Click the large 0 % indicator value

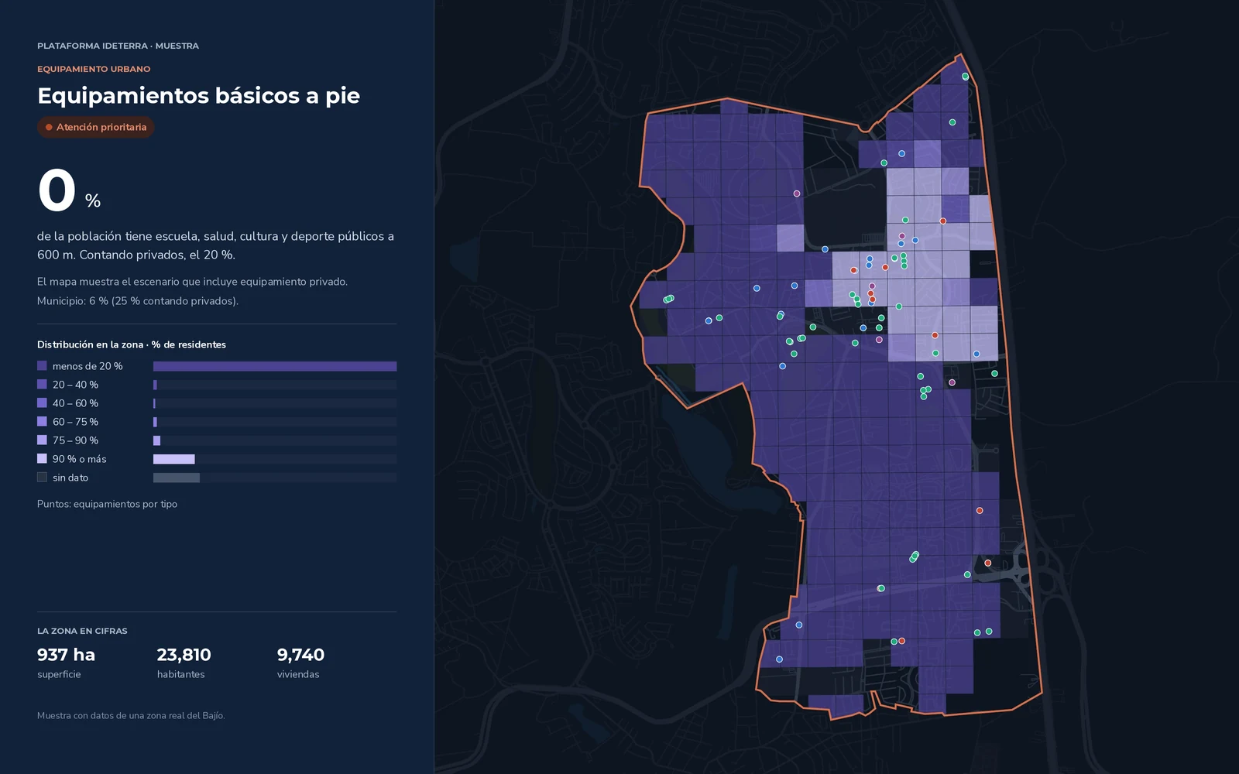click(69, 190)
